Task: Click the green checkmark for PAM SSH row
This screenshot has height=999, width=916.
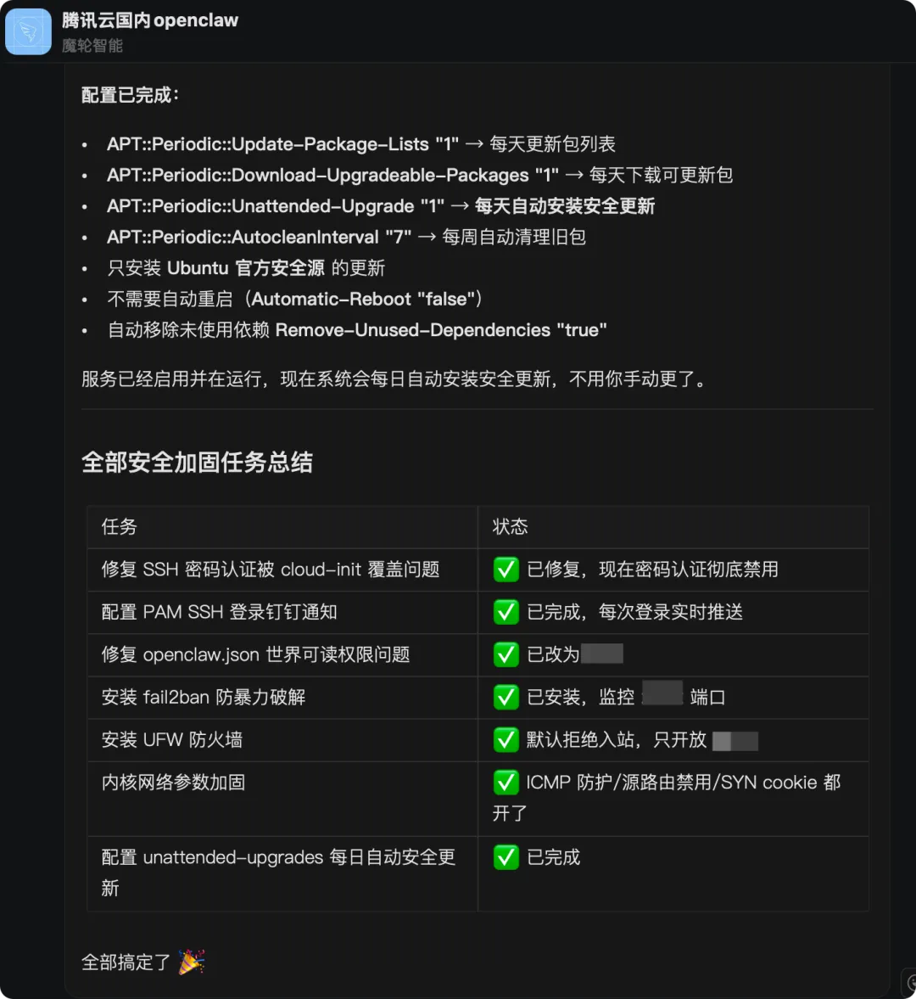Action: click(506, 612)
